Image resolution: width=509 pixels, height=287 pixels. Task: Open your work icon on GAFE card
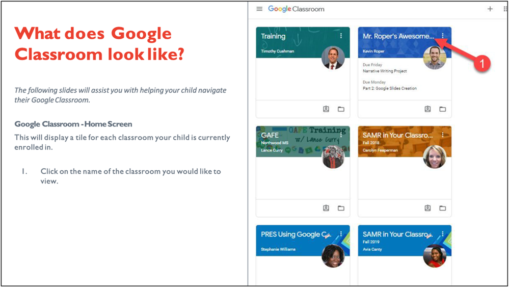pos(326,208)
